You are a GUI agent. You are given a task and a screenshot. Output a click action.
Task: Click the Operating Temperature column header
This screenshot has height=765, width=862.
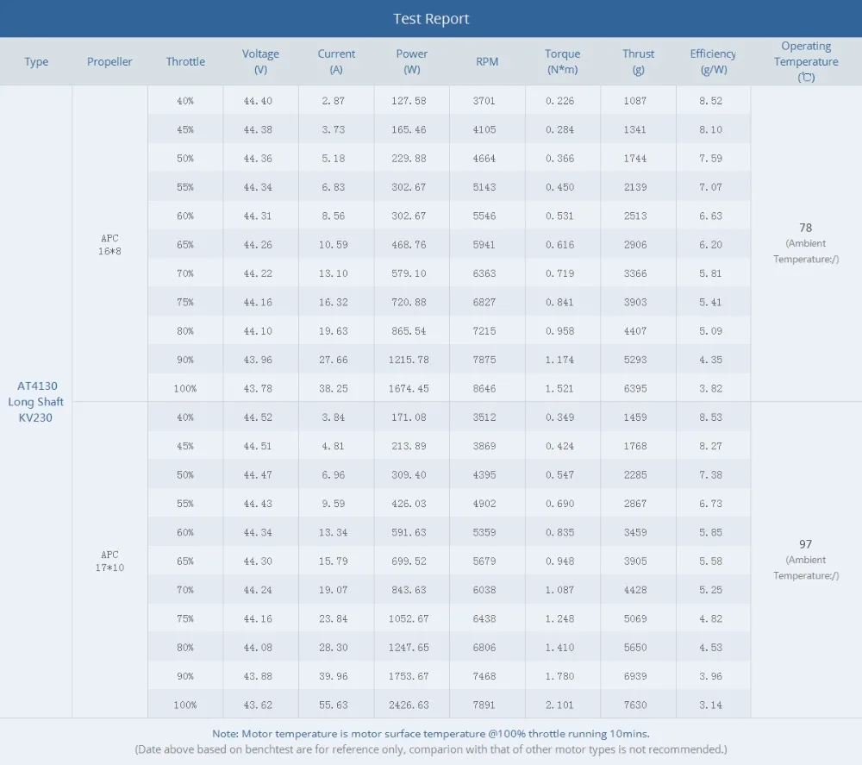click(806, 61)
